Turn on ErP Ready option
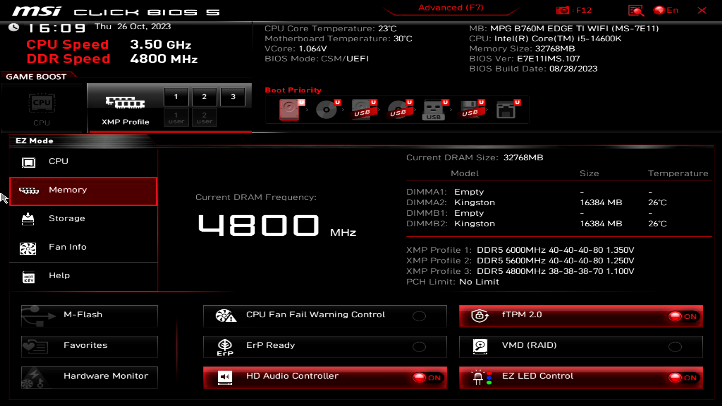Image resolution: width=722 pixels, height=406 pixels. click(419, 347)
